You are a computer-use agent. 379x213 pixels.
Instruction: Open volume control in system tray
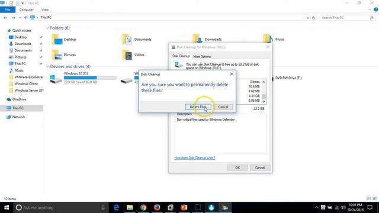(x=343, y=208)
